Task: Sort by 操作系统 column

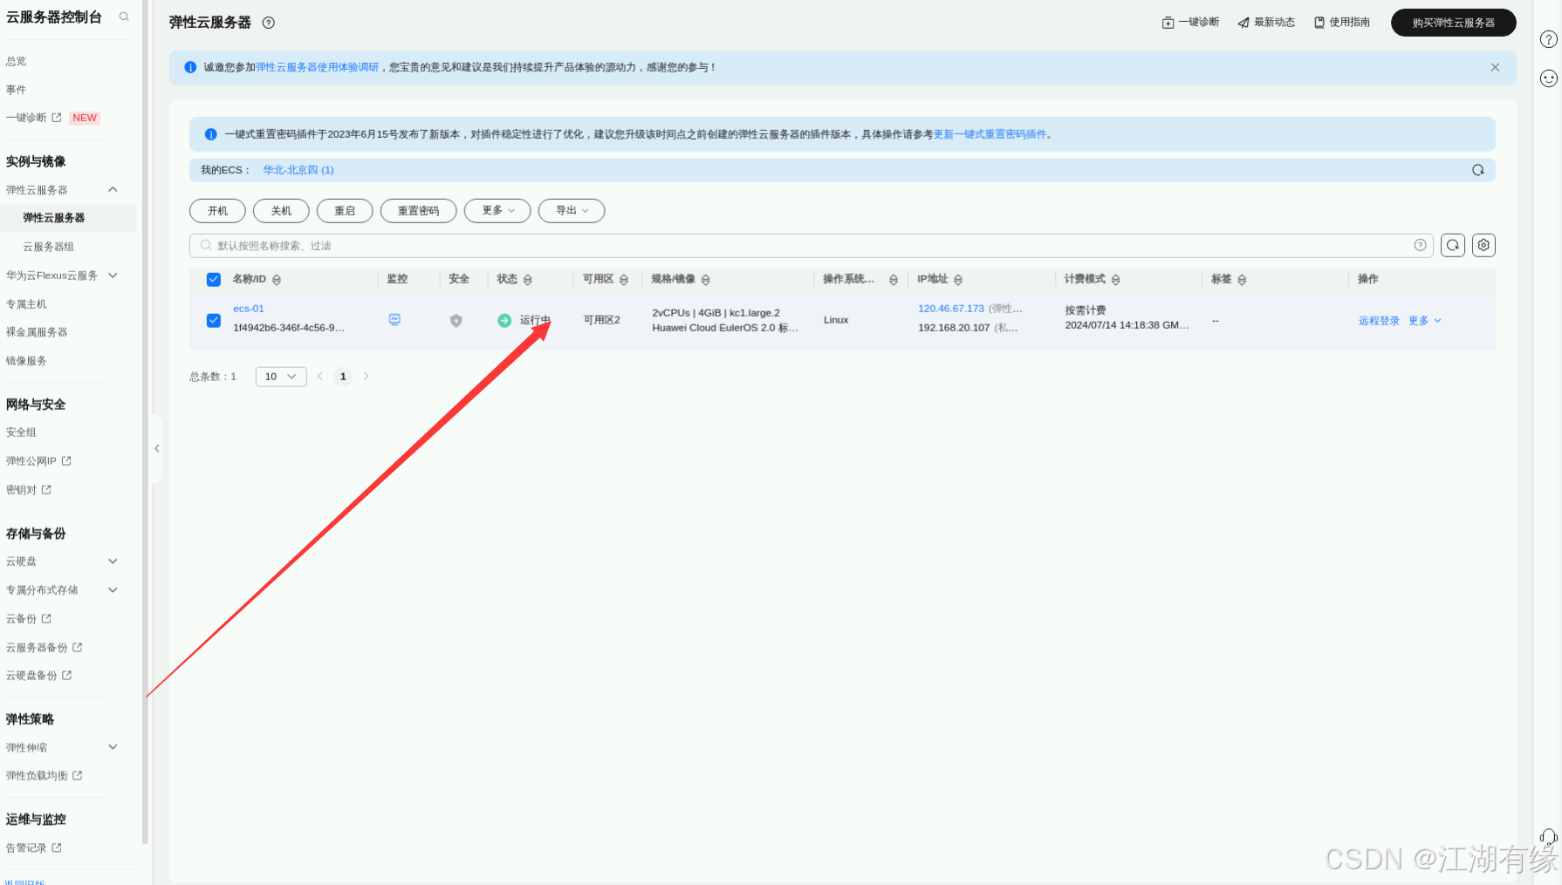Action: click(894, 280)
